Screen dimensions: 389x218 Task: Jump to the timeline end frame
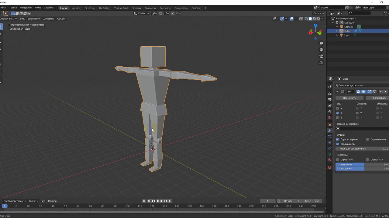pyautogui.click(x=170, y=201)
